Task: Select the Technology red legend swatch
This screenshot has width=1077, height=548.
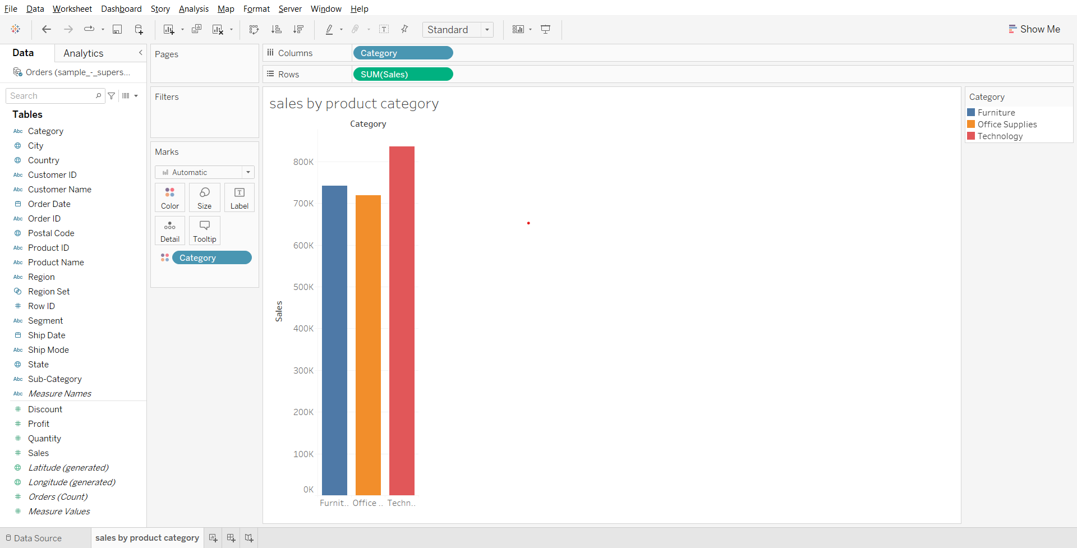Action: 971,136
